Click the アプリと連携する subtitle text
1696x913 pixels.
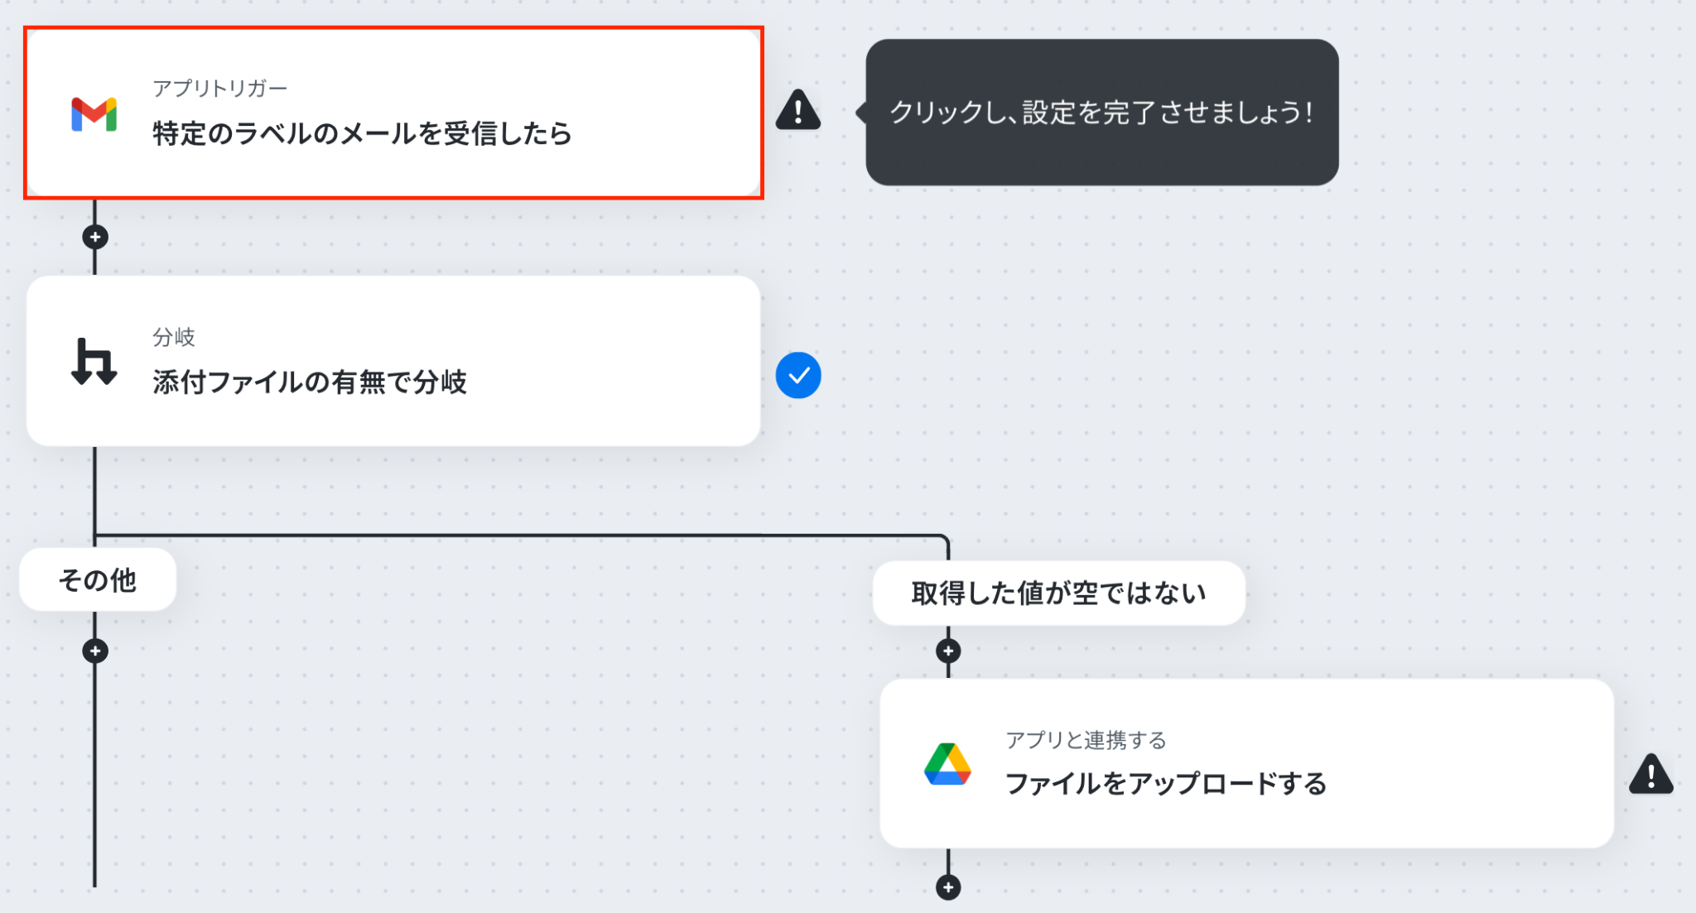pos(1086,740)
